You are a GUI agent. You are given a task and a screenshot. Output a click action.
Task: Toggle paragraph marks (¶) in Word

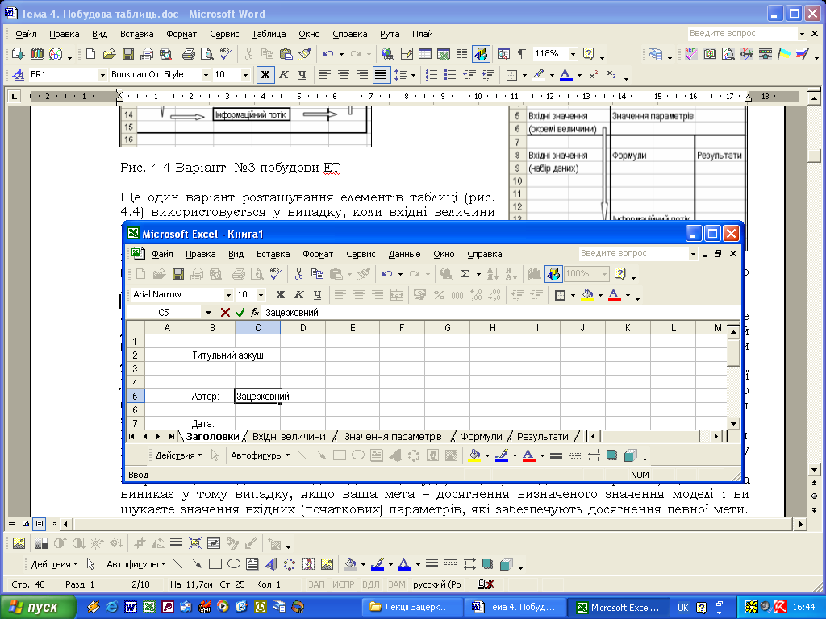(x=522, y=54)
